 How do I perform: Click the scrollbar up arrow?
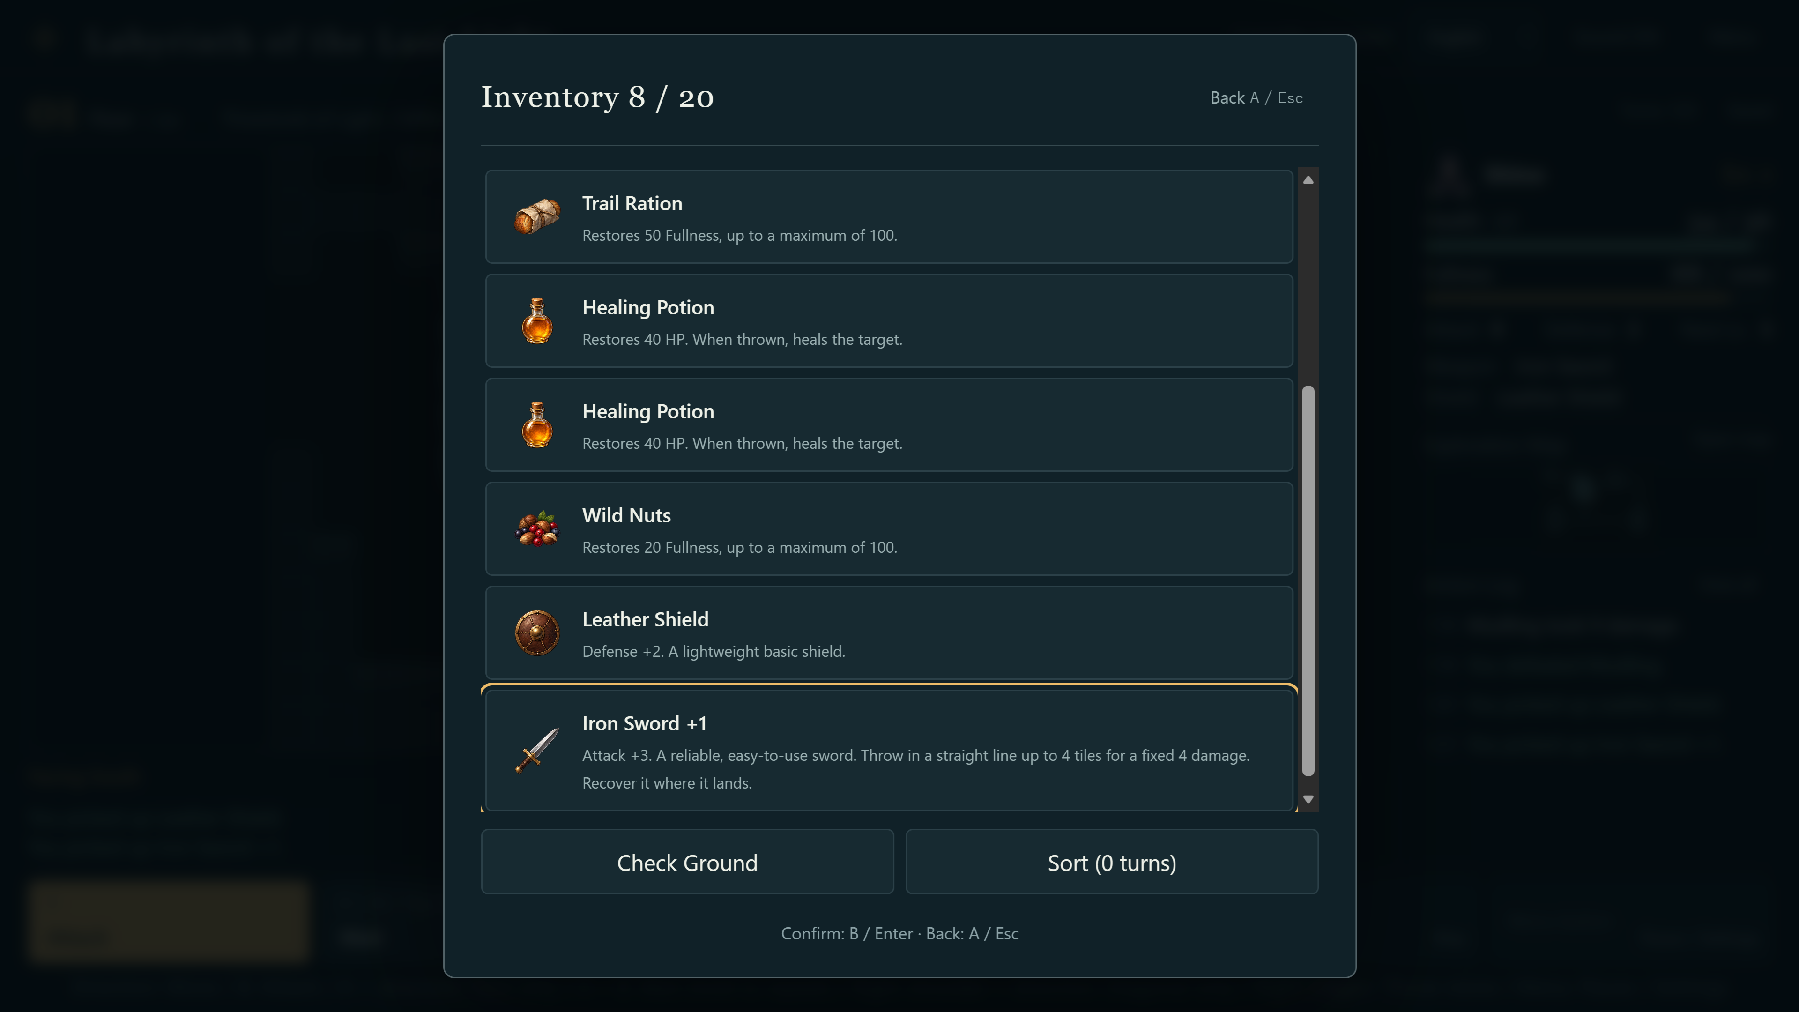point(1308,180)
